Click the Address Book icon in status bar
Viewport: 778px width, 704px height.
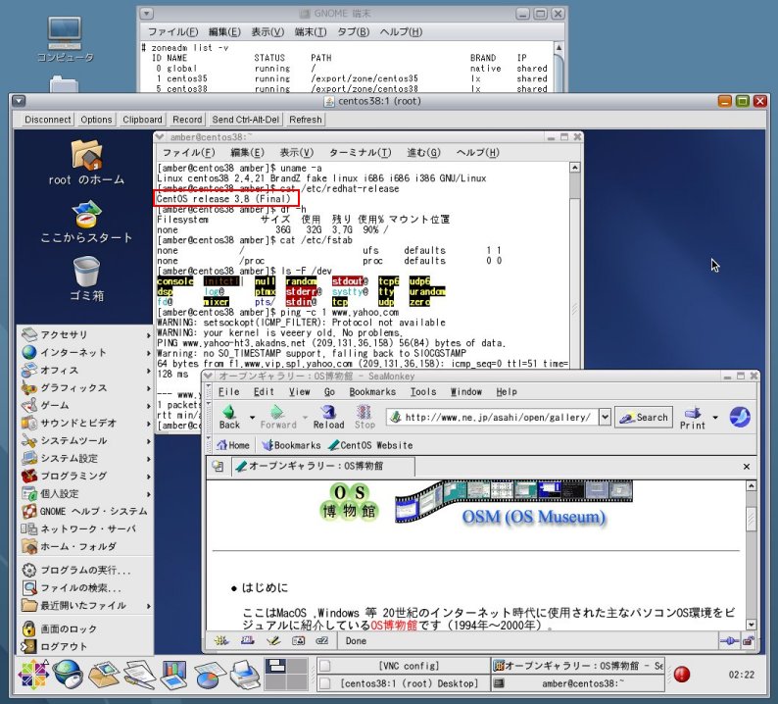pyautogui.click(x=298, y=641)
